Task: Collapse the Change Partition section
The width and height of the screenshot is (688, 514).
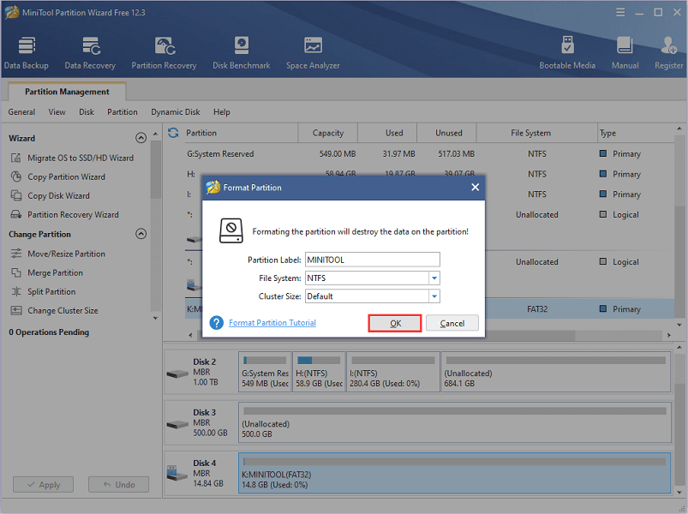Action: tap(141, 234)
